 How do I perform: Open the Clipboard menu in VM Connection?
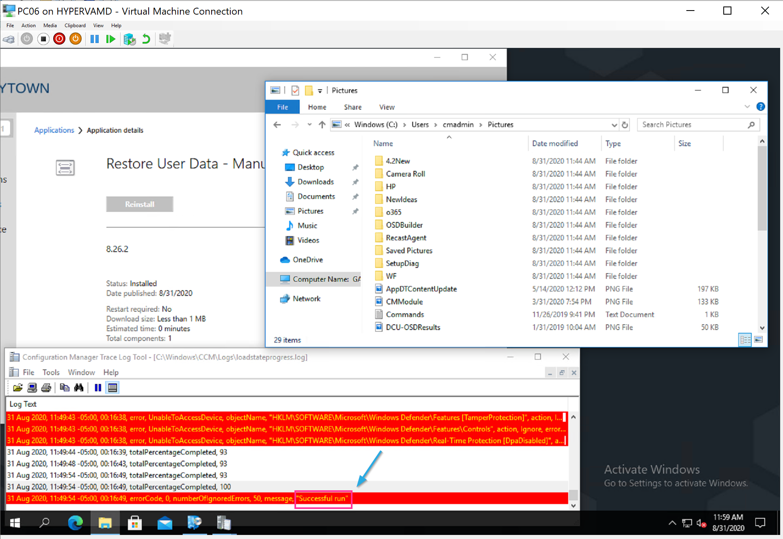click(x=75, y=25)
